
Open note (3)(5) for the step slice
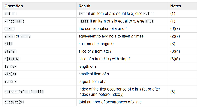click(175, 59)
